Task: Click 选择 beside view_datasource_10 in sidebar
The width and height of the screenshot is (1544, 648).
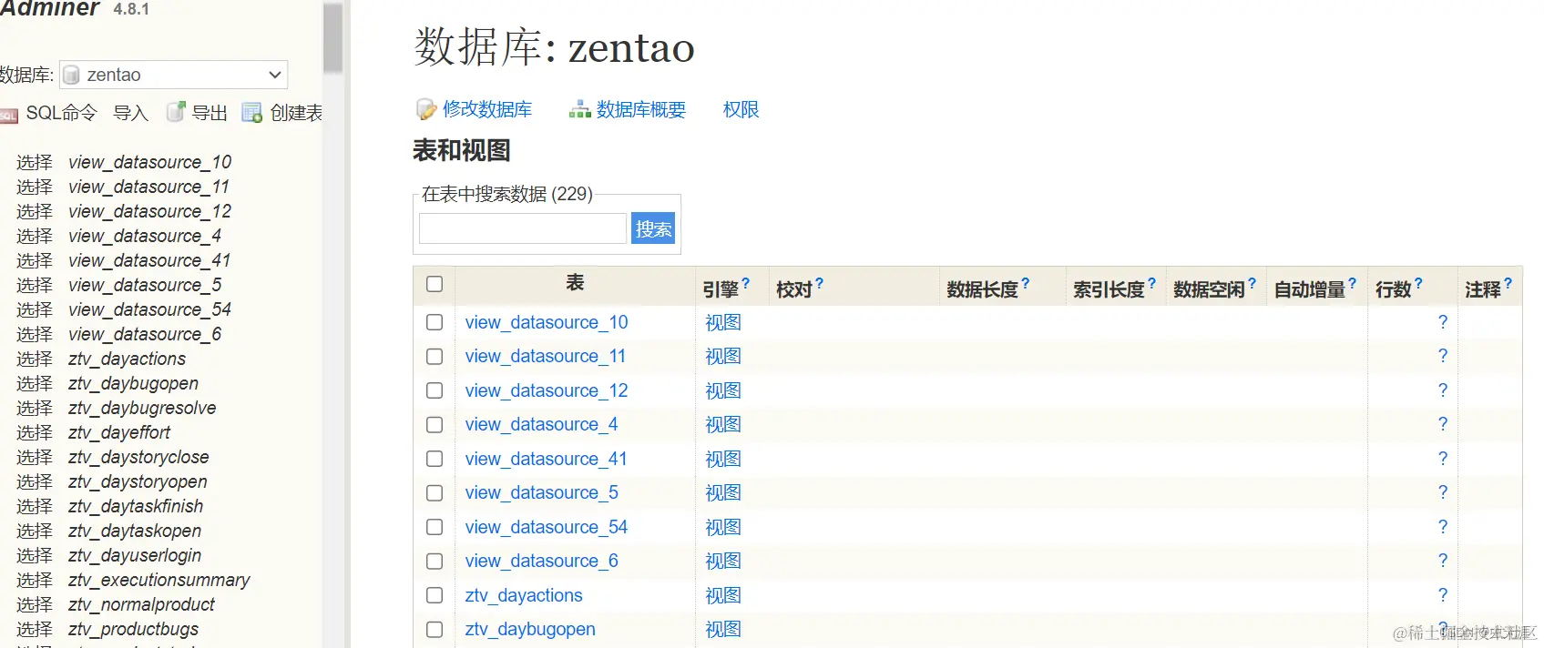Action: (x=35, y=162)
